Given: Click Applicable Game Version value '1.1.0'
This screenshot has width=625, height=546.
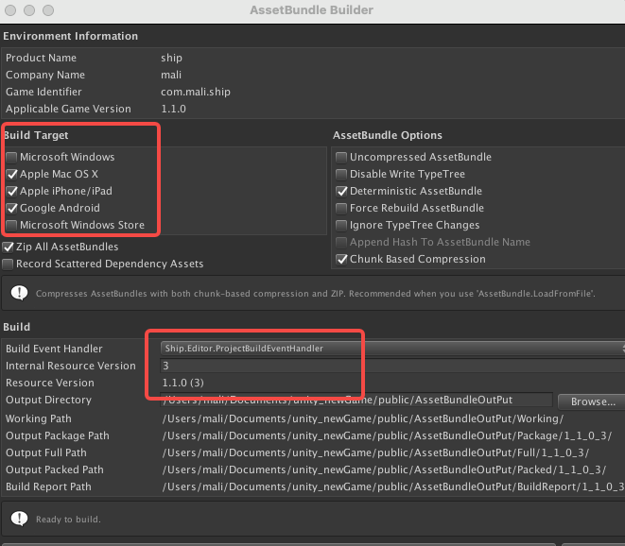Looking at the screenshot, I should click(x=173, y=110).
